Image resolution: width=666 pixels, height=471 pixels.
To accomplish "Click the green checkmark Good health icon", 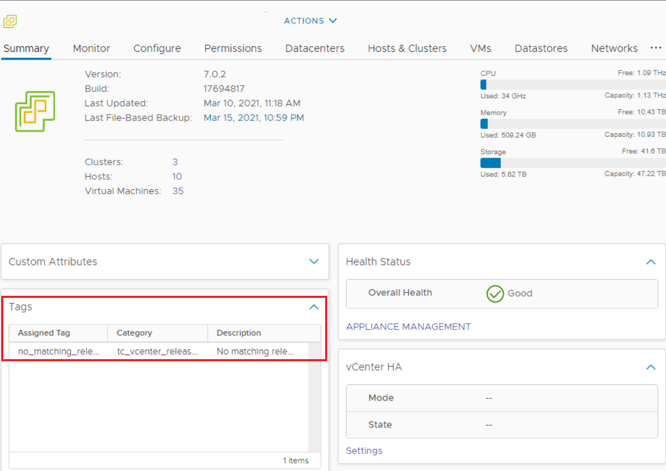I will pos(495,293).
